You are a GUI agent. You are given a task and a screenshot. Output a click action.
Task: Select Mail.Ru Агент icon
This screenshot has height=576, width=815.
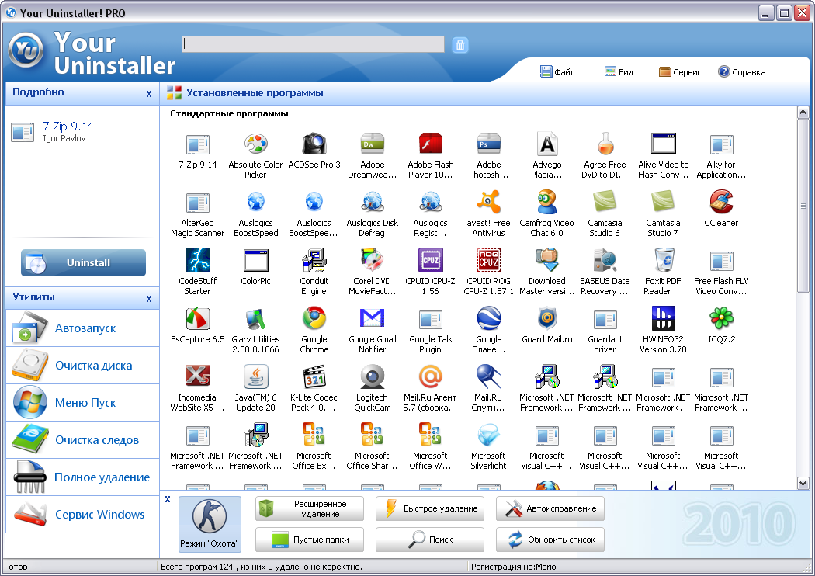(x=430, y=376)
